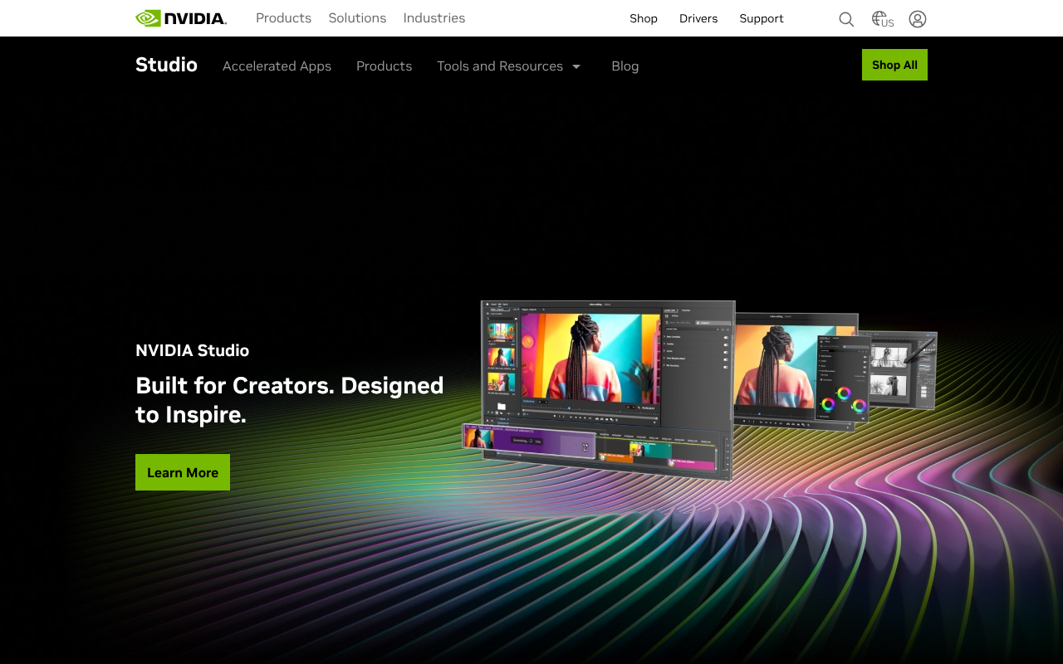Screen dimensions: 1063x664
Task: Expand the Tools and Resources dropdown
Action: pyautogui.click(x=499, y=66)
